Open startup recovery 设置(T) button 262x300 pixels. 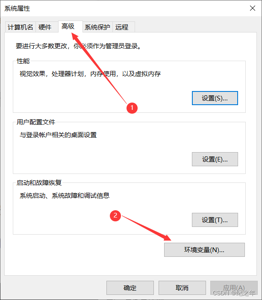(x=215, y=220)
